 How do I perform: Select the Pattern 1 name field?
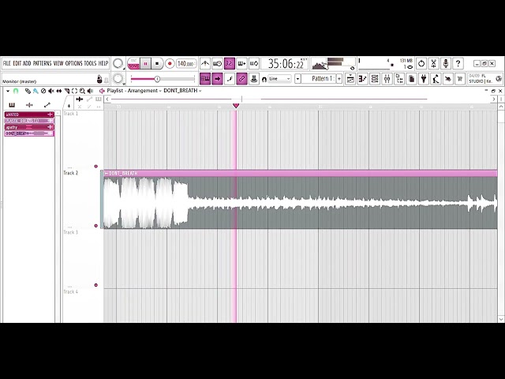coord(319,79)
